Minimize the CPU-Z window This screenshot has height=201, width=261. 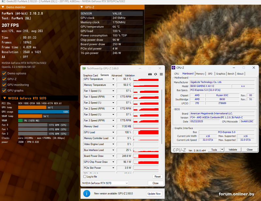(x=234, y=68)
